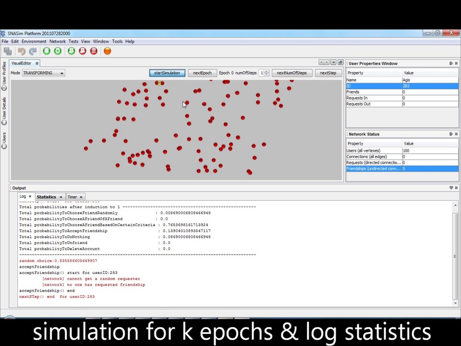The image size is (461, 346).
Task: Increase numOfSteps with the up arrow
Action: [267, 71]
